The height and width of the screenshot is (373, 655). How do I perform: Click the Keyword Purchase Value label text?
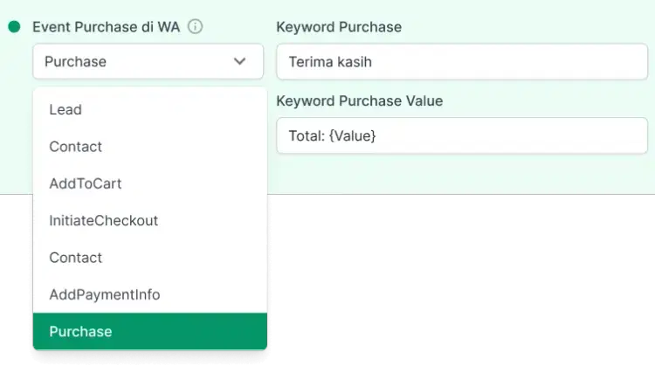click(359, 101)
